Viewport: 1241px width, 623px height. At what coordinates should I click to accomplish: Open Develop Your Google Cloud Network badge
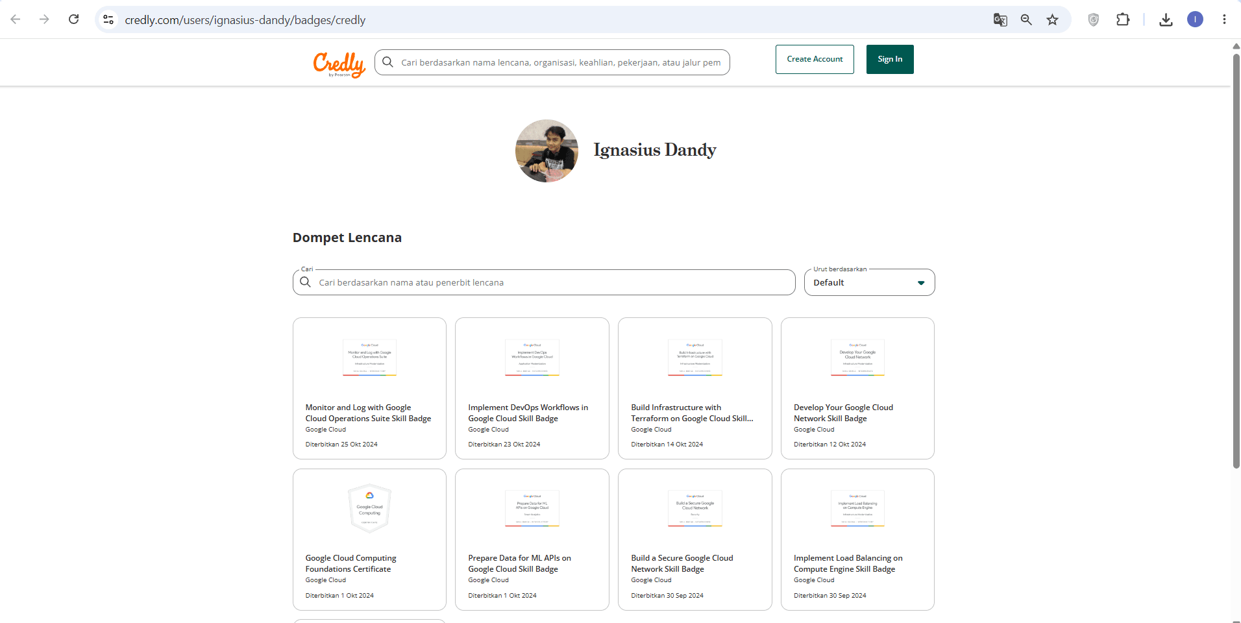click(857, 388)
